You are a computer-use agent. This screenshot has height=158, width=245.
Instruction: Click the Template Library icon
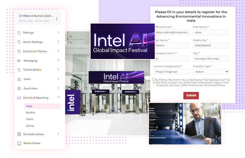[x=19, y=134]
